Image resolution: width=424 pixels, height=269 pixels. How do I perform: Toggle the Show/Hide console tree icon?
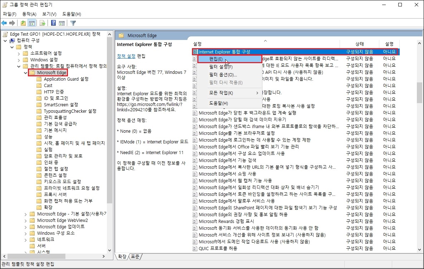click(x=31, y=23)
